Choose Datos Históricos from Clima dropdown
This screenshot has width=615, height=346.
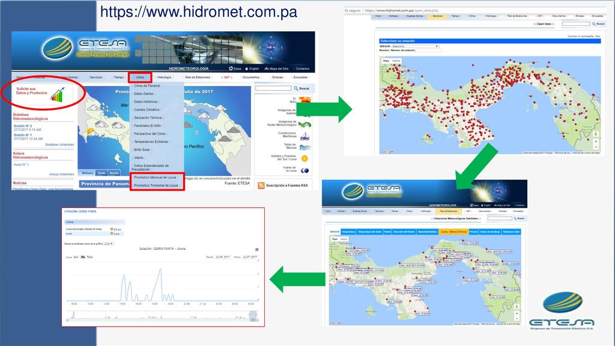tap(146, 102)
